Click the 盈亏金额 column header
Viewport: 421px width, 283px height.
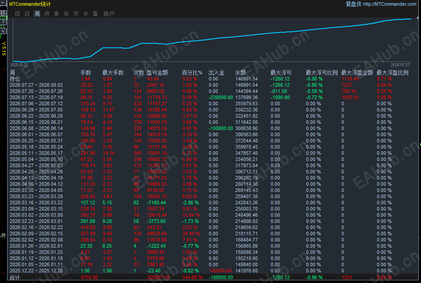[x=157, y=73]
